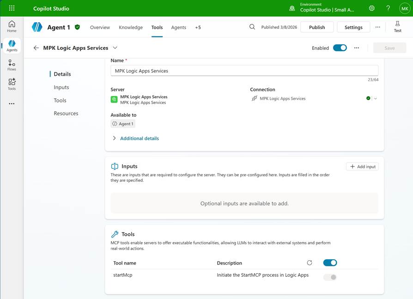Toggle the Enabled switch off
This screenshot has width=413, height=299.
(340, 48)
